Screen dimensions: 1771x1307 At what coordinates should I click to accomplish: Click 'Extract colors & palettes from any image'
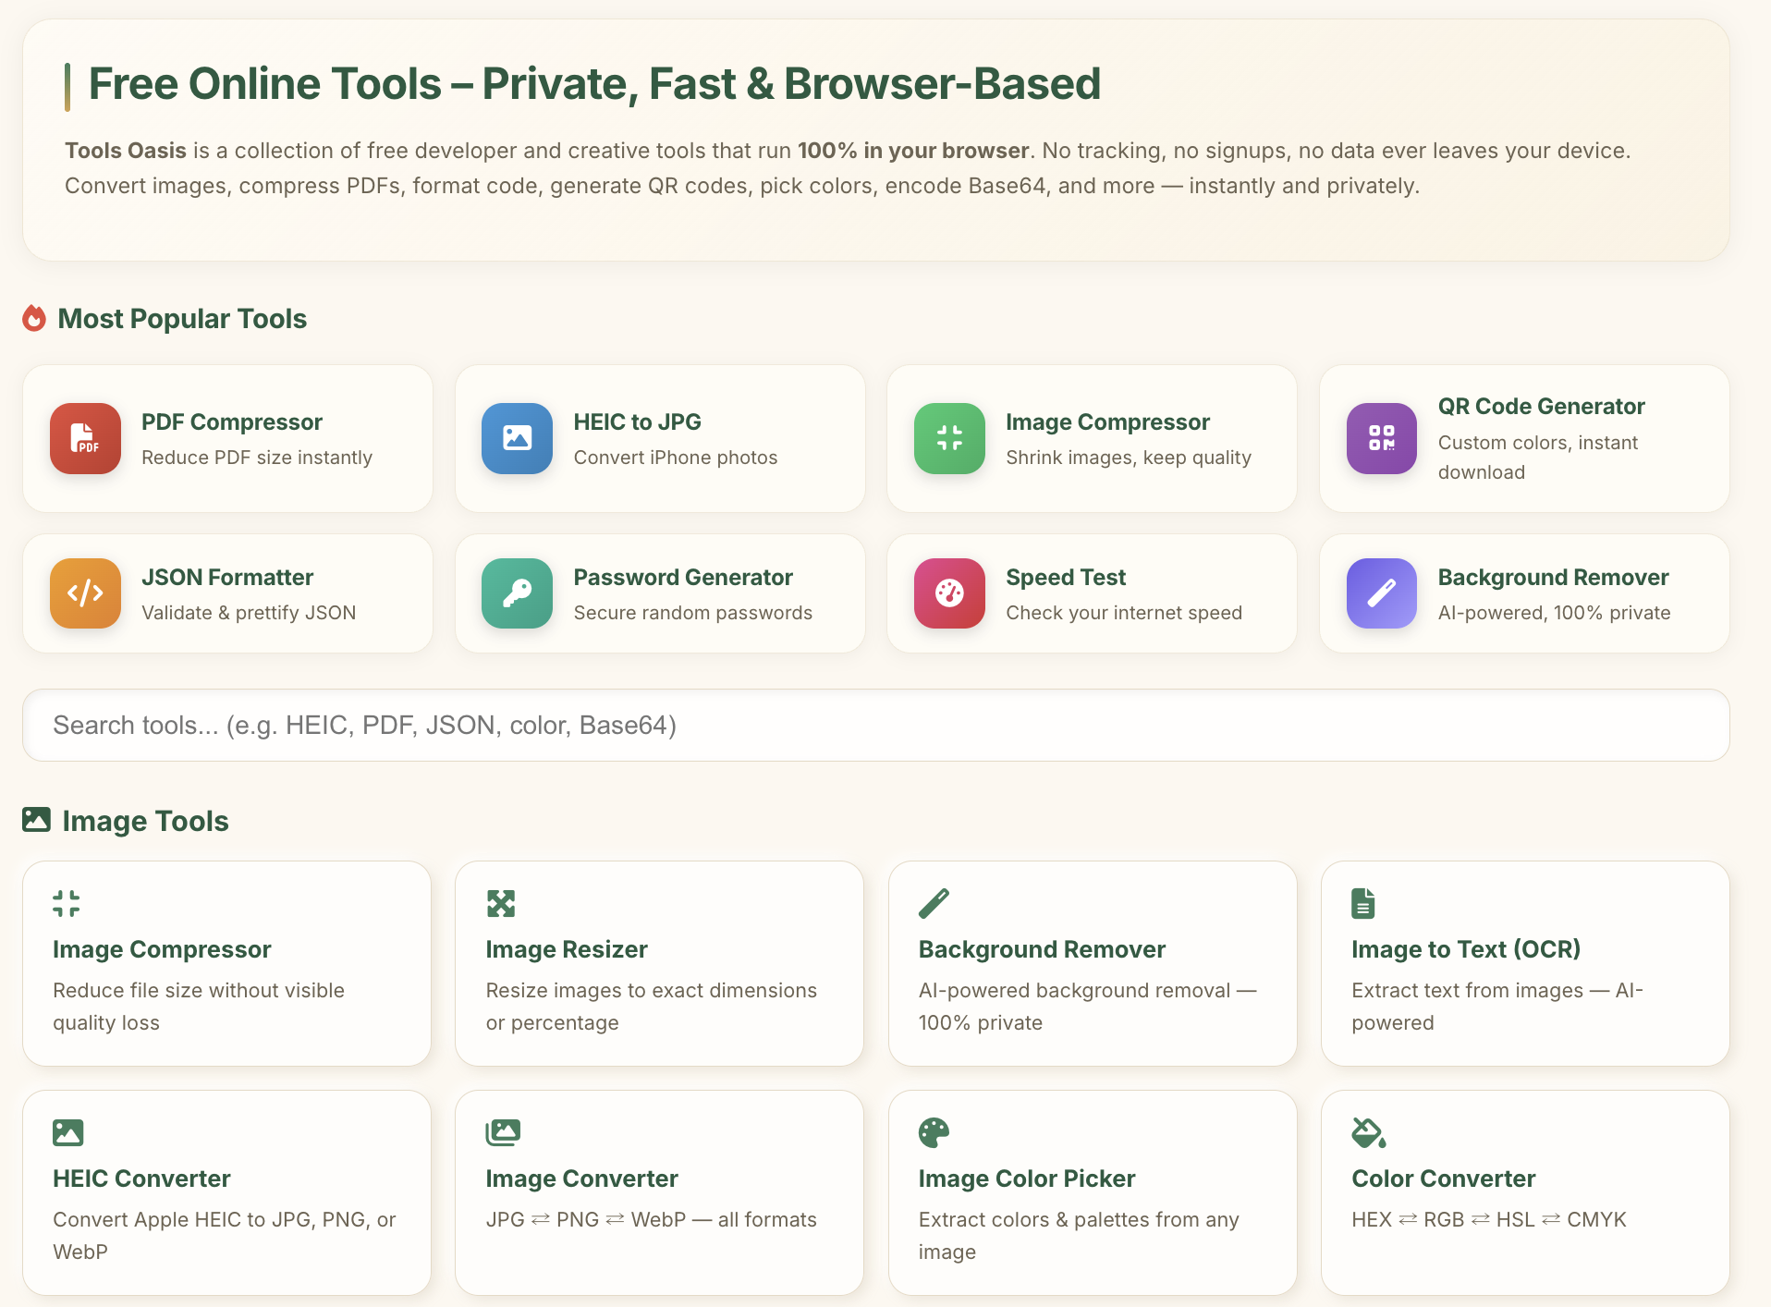(1079, 1236)
